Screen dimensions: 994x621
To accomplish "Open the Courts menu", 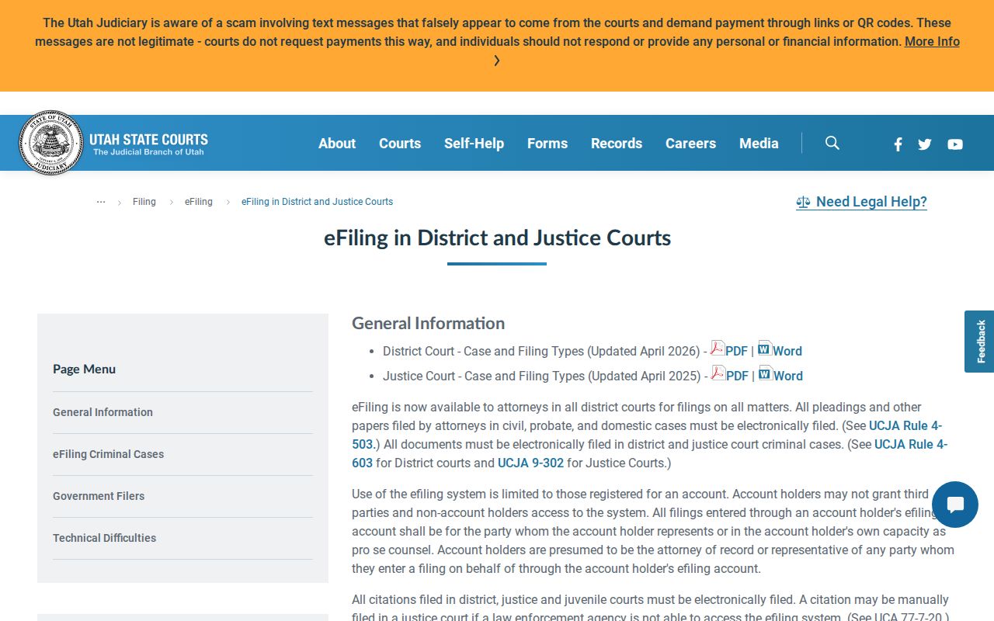I will click(400, 143).
